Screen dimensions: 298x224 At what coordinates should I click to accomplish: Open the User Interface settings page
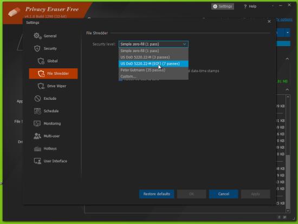pyautogui.click(x=53, y=161)
